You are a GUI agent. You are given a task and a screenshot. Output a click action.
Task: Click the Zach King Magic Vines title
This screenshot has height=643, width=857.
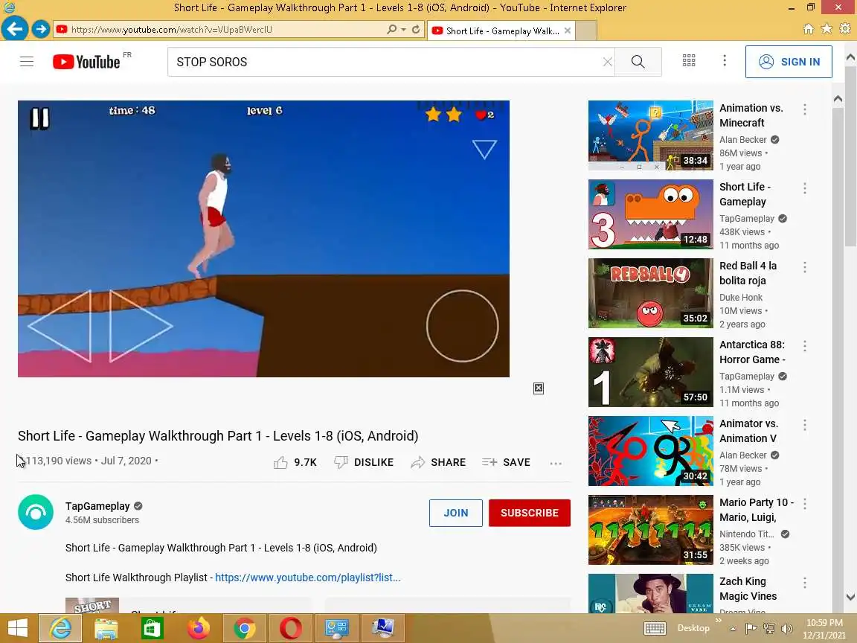pos(748,589)
